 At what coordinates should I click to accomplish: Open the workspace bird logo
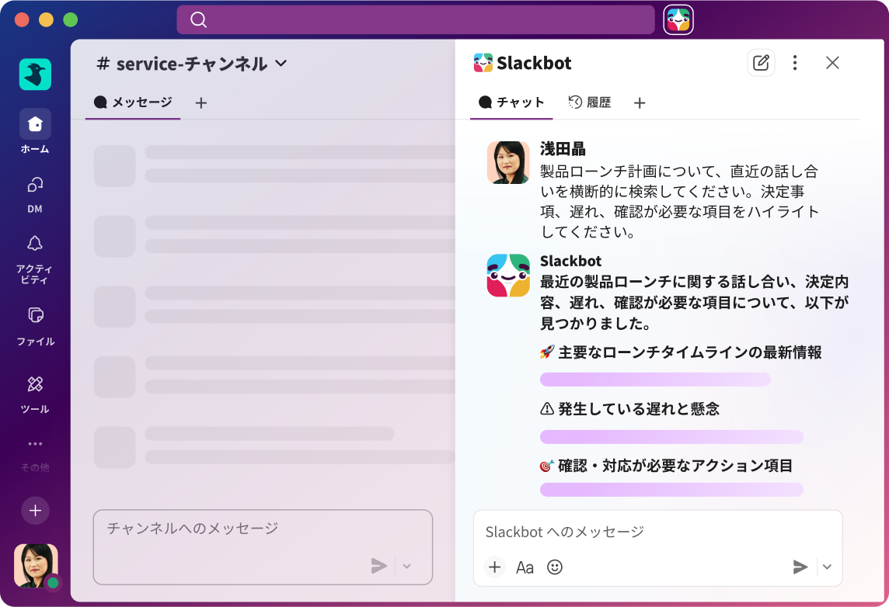[35, 75]
